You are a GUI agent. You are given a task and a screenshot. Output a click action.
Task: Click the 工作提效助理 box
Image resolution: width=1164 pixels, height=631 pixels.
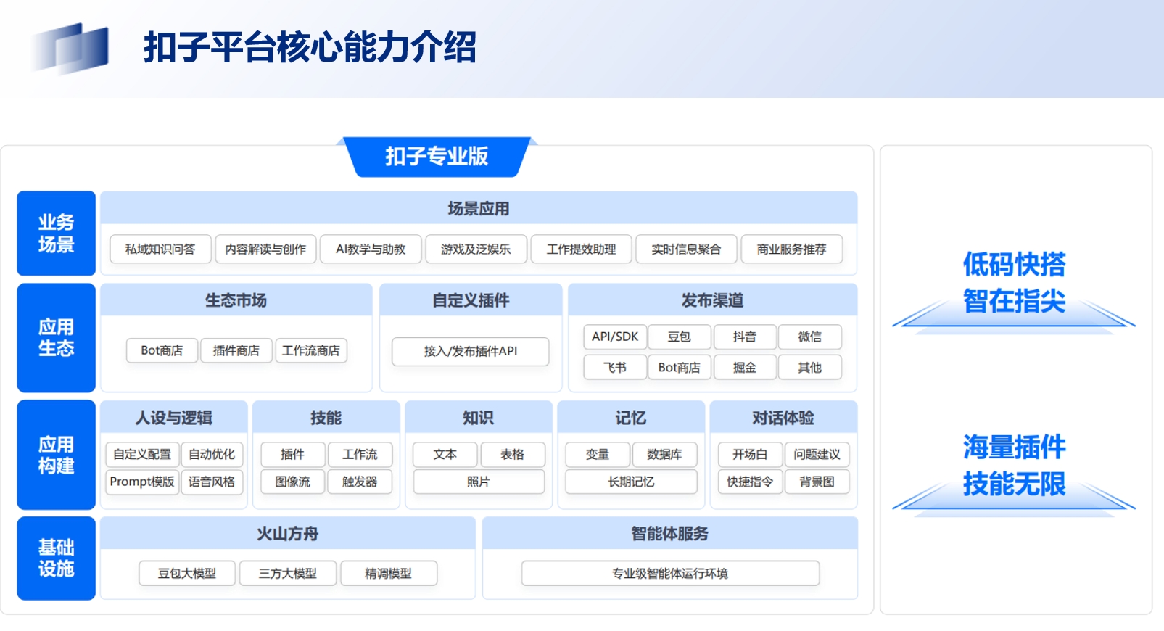pyautogui.click(x=581, y=249)
